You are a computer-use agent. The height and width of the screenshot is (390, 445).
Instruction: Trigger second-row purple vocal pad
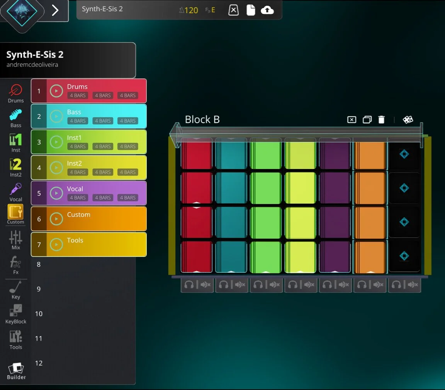[335, 188]
